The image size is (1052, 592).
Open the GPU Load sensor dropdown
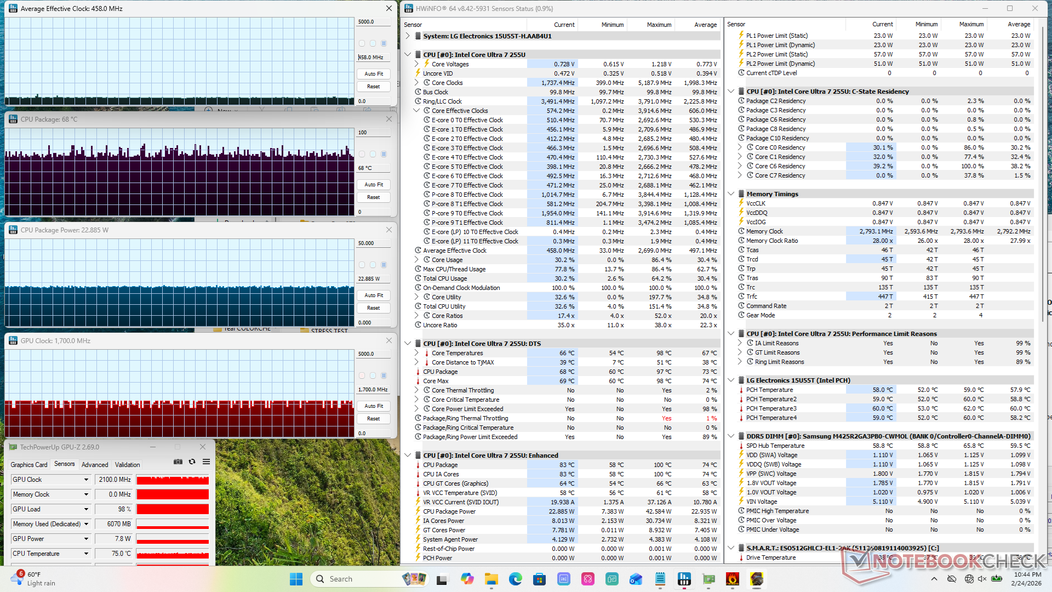pyautogui.click(x=86, y=509)
